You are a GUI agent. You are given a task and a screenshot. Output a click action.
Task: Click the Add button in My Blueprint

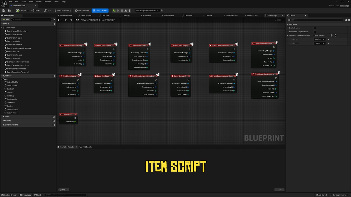pos(6,19)
